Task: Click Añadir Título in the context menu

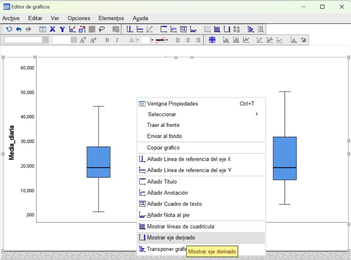Action: point(162,182)
